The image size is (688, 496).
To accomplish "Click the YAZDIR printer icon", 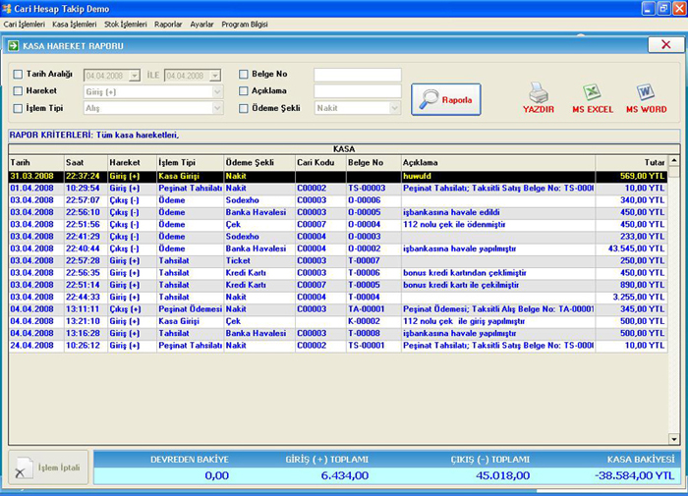I will [538, 92].
